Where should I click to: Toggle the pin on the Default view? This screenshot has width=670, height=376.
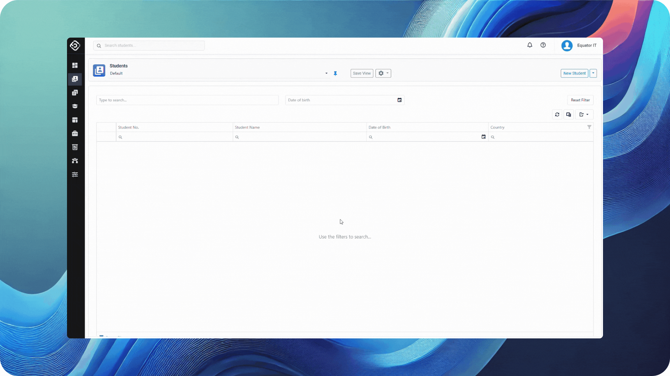pyautogui.click(x=335, y=73)
